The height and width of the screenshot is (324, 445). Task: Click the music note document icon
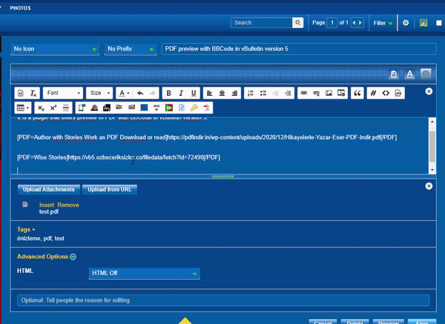pos(182,108)
